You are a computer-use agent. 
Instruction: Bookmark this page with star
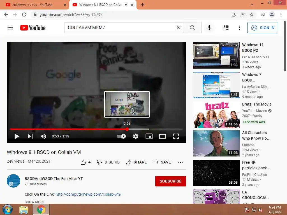pos(252,15)
